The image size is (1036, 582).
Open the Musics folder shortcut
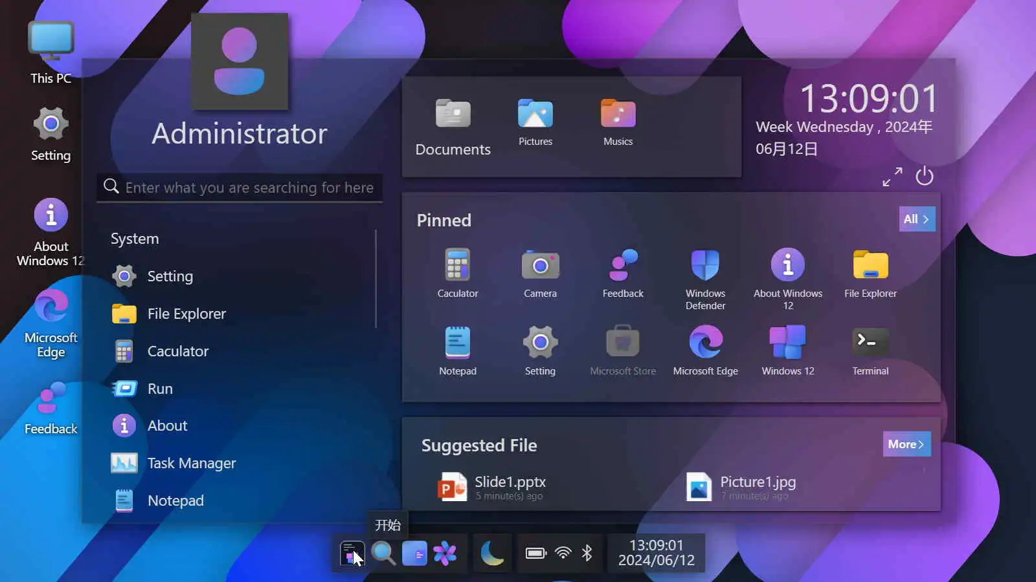[x=618, y=122]
